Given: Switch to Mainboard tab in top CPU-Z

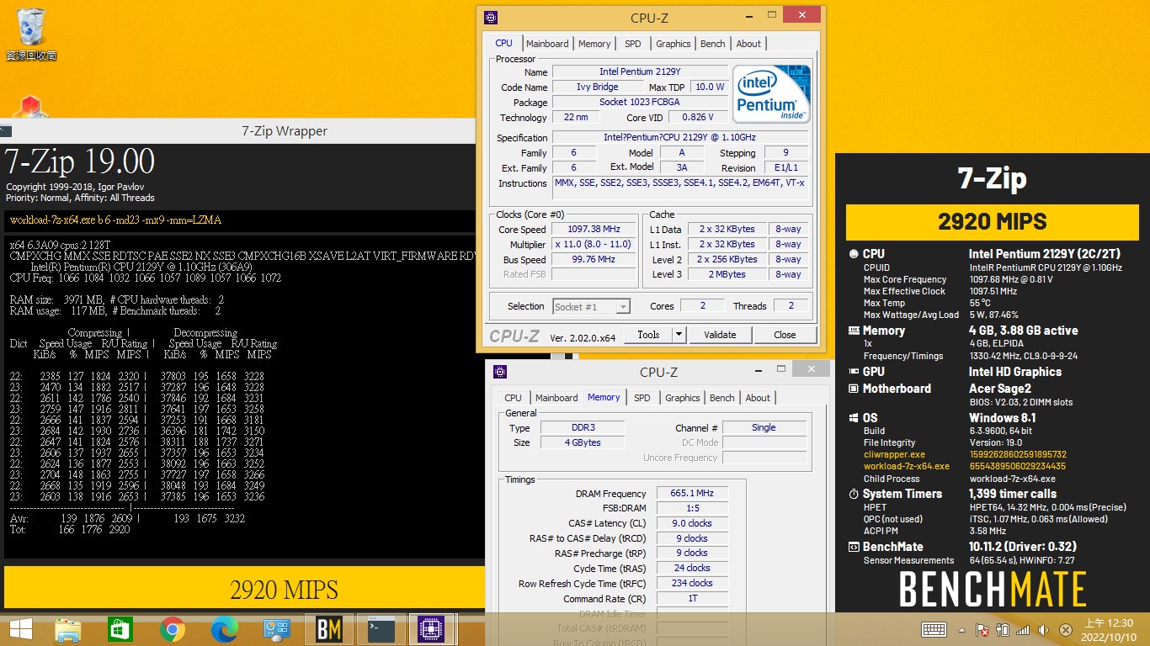Looking at the screenshot, I should [x=547, y=44].
